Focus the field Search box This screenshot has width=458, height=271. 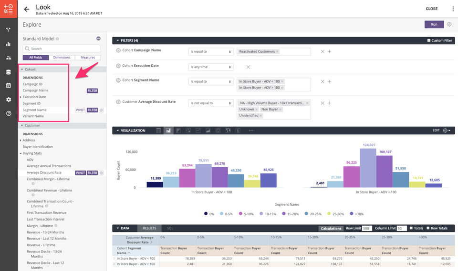pyautogui.click(x=62, y=49)
